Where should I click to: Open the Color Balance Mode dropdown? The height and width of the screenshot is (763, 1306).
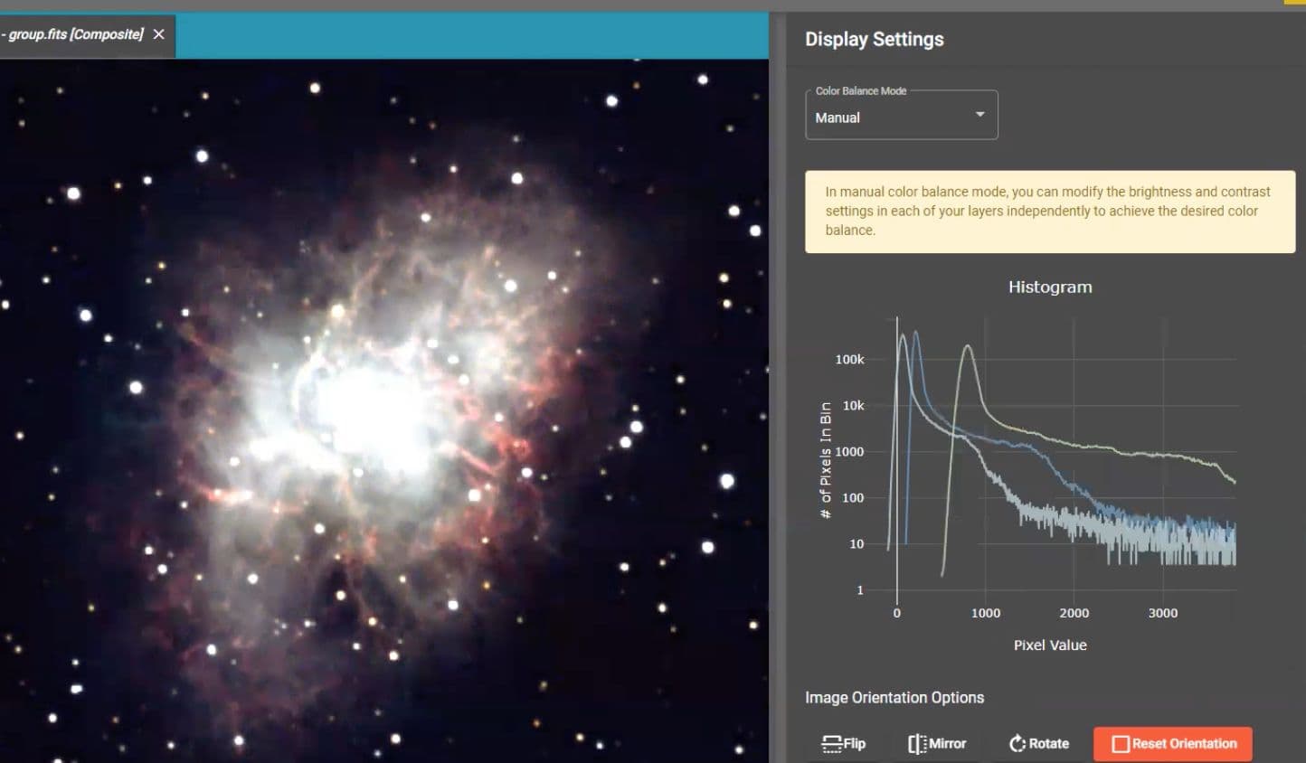coord(900,116)
